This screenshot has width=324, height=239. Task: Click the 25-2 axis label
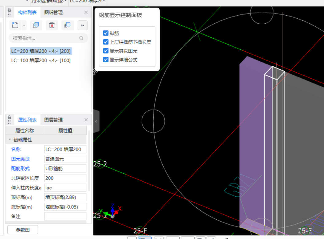point(100,164)
